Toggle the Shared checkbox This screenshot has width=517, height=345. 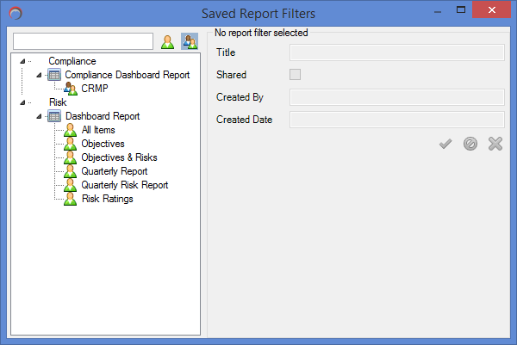(x=295, y=75)
